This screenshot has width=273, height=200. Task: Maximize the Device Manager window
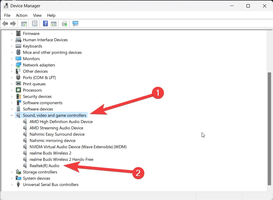(x=248, y=6)
